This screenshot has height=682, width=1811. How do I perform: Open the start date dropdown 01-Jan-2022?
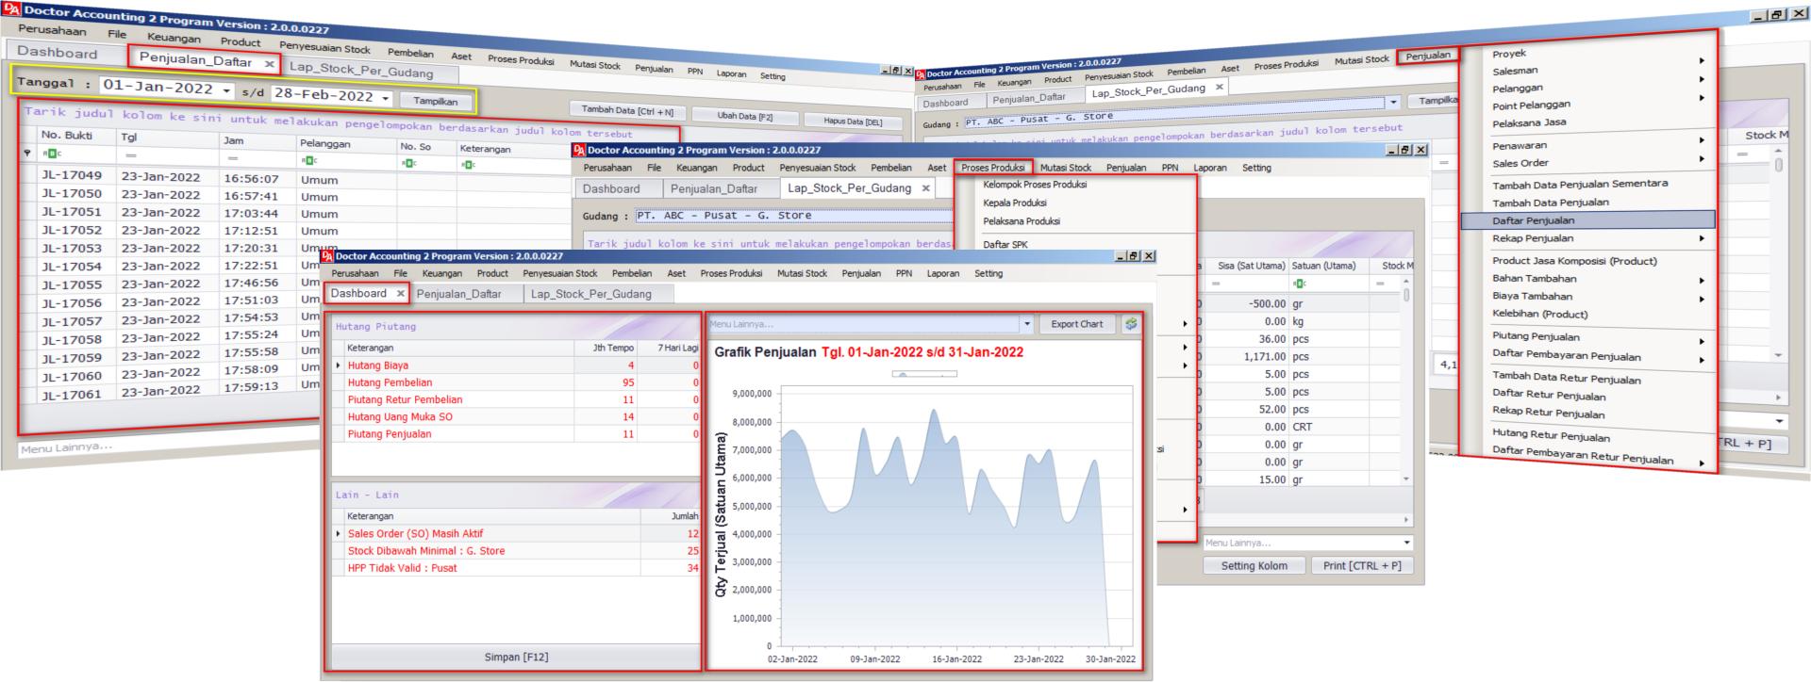[227, 91]
